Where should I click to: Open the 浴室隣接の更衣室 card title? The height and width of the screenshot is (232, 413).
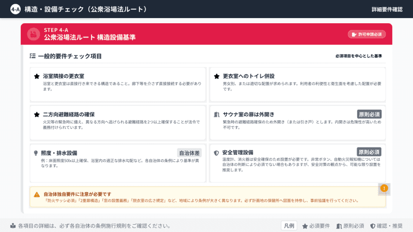click(x=63, y=76)
